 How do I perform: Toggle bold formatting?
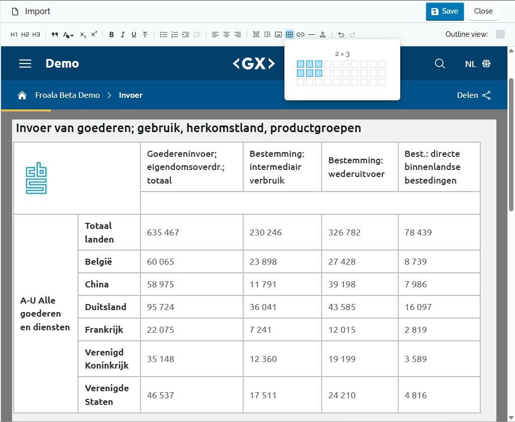(112, 34)
